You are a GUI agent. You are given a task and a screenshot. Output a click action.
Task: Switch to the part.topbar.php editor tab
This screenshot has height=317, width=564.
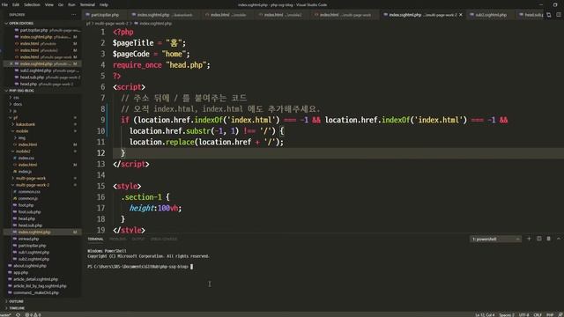coord(104,15)
